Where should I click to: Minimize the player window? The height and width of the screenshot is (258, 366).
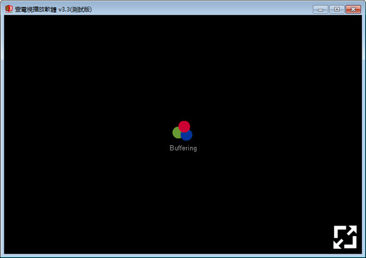(320, 9)
